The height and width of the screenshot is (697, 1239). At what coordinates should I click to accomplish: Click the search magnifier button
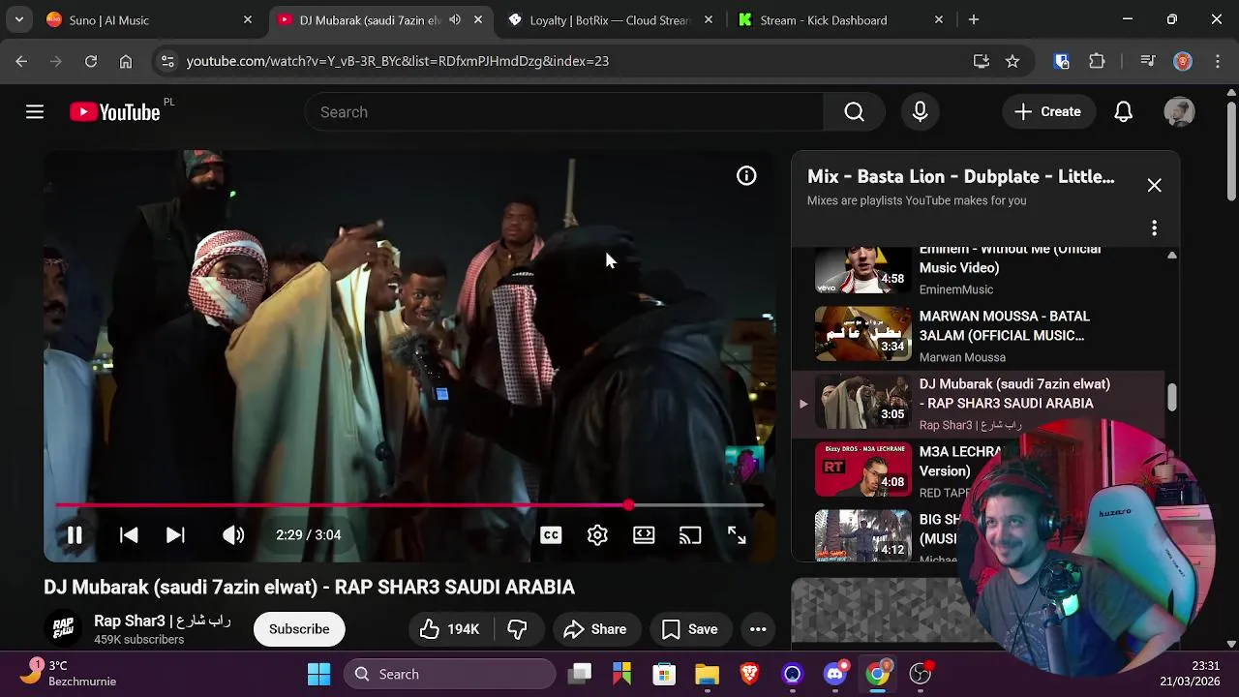[854, 112]
